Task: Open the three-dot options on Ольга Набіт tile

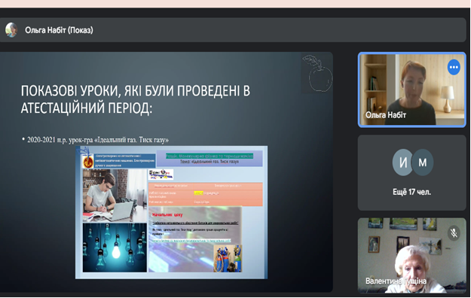Action: click(453, 67)
